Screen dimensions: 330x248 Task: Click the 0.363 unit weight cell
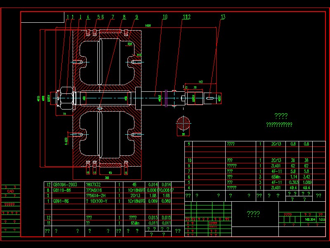pyautogui.click(x=293, y=182)
